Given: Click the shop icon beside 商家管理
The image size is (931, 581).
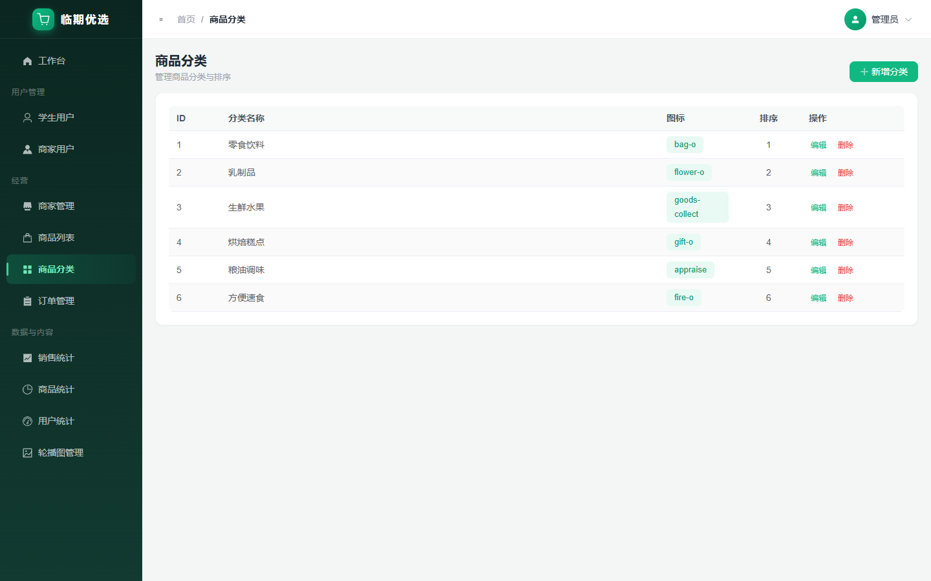Looking at the screenshot, I should pyautogui.click(x=27, y=206).
